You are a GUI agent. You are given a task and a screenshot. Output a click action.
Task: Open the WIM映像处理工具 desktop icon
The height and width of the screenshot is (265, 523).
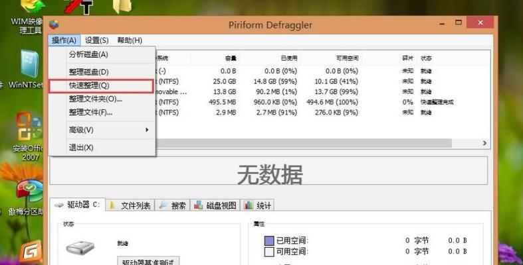click(30, 15)
